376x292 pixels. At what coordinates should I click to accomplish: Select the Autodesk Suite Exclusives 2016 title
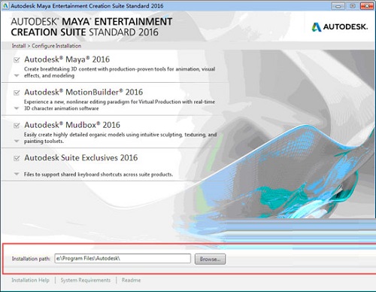pos(81,157)
